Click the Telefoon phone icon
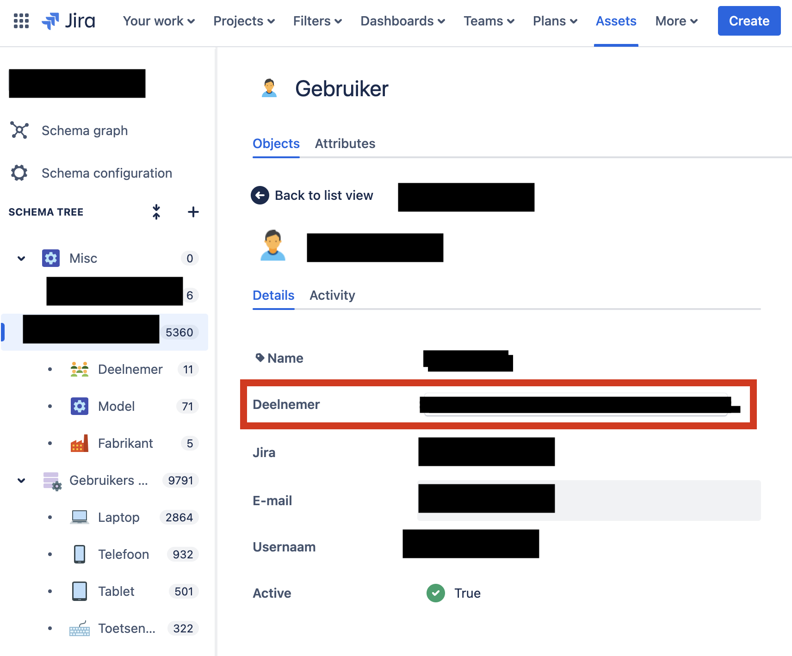This screenshot has height=656, width=792. point(80,554)
